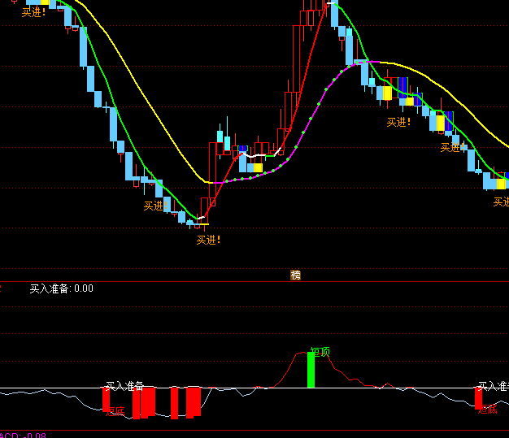Click the 买进! signal at far right edge
Viewport: 509px width, 438px height.
pos(500,202)
